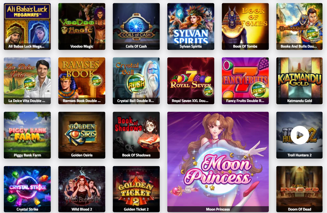Image resolution: width=327 pixels, height=213 pixels.
Task: Select Ramses Book Double Rush tile
Action: click(x=82, y=81)
